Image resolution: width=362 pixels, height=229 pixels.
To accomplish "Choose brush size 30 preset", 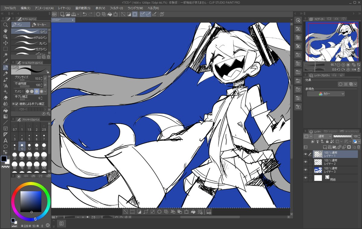I will click(x=29, y=156).
